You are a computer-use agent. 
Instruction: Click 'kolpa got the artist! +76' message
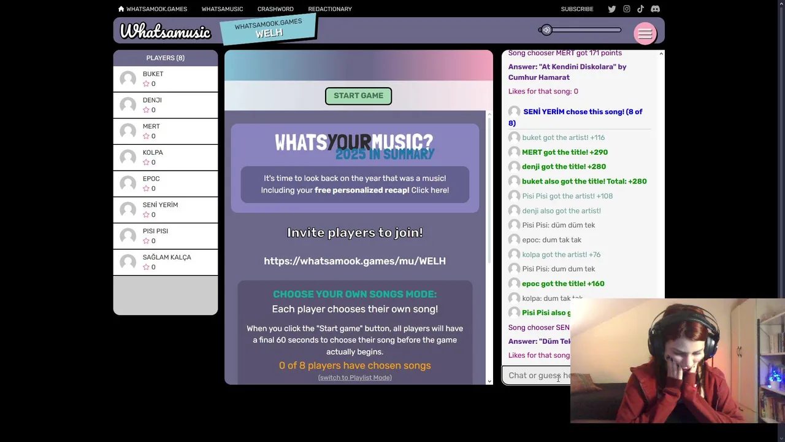pyautogui.click(x=561, y=254)
